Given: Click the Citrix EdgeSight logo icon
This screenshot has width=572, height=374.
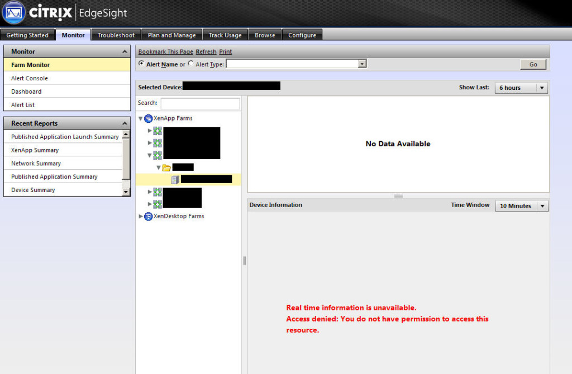Looking at the screenshot, I should 12,12.
